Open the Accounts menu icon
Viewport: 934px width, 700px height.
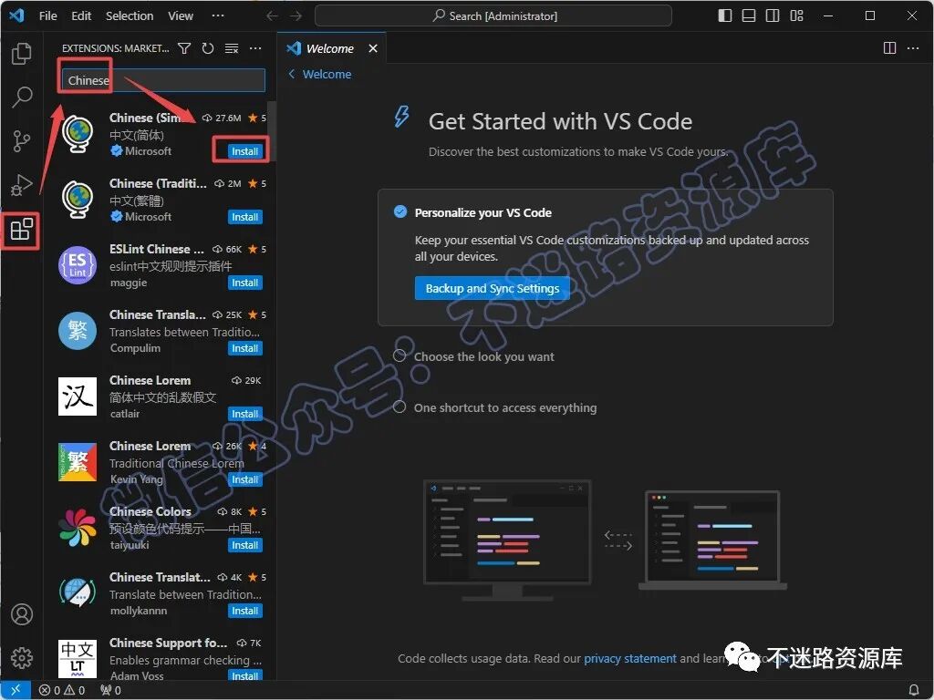(x=22, y=613)
